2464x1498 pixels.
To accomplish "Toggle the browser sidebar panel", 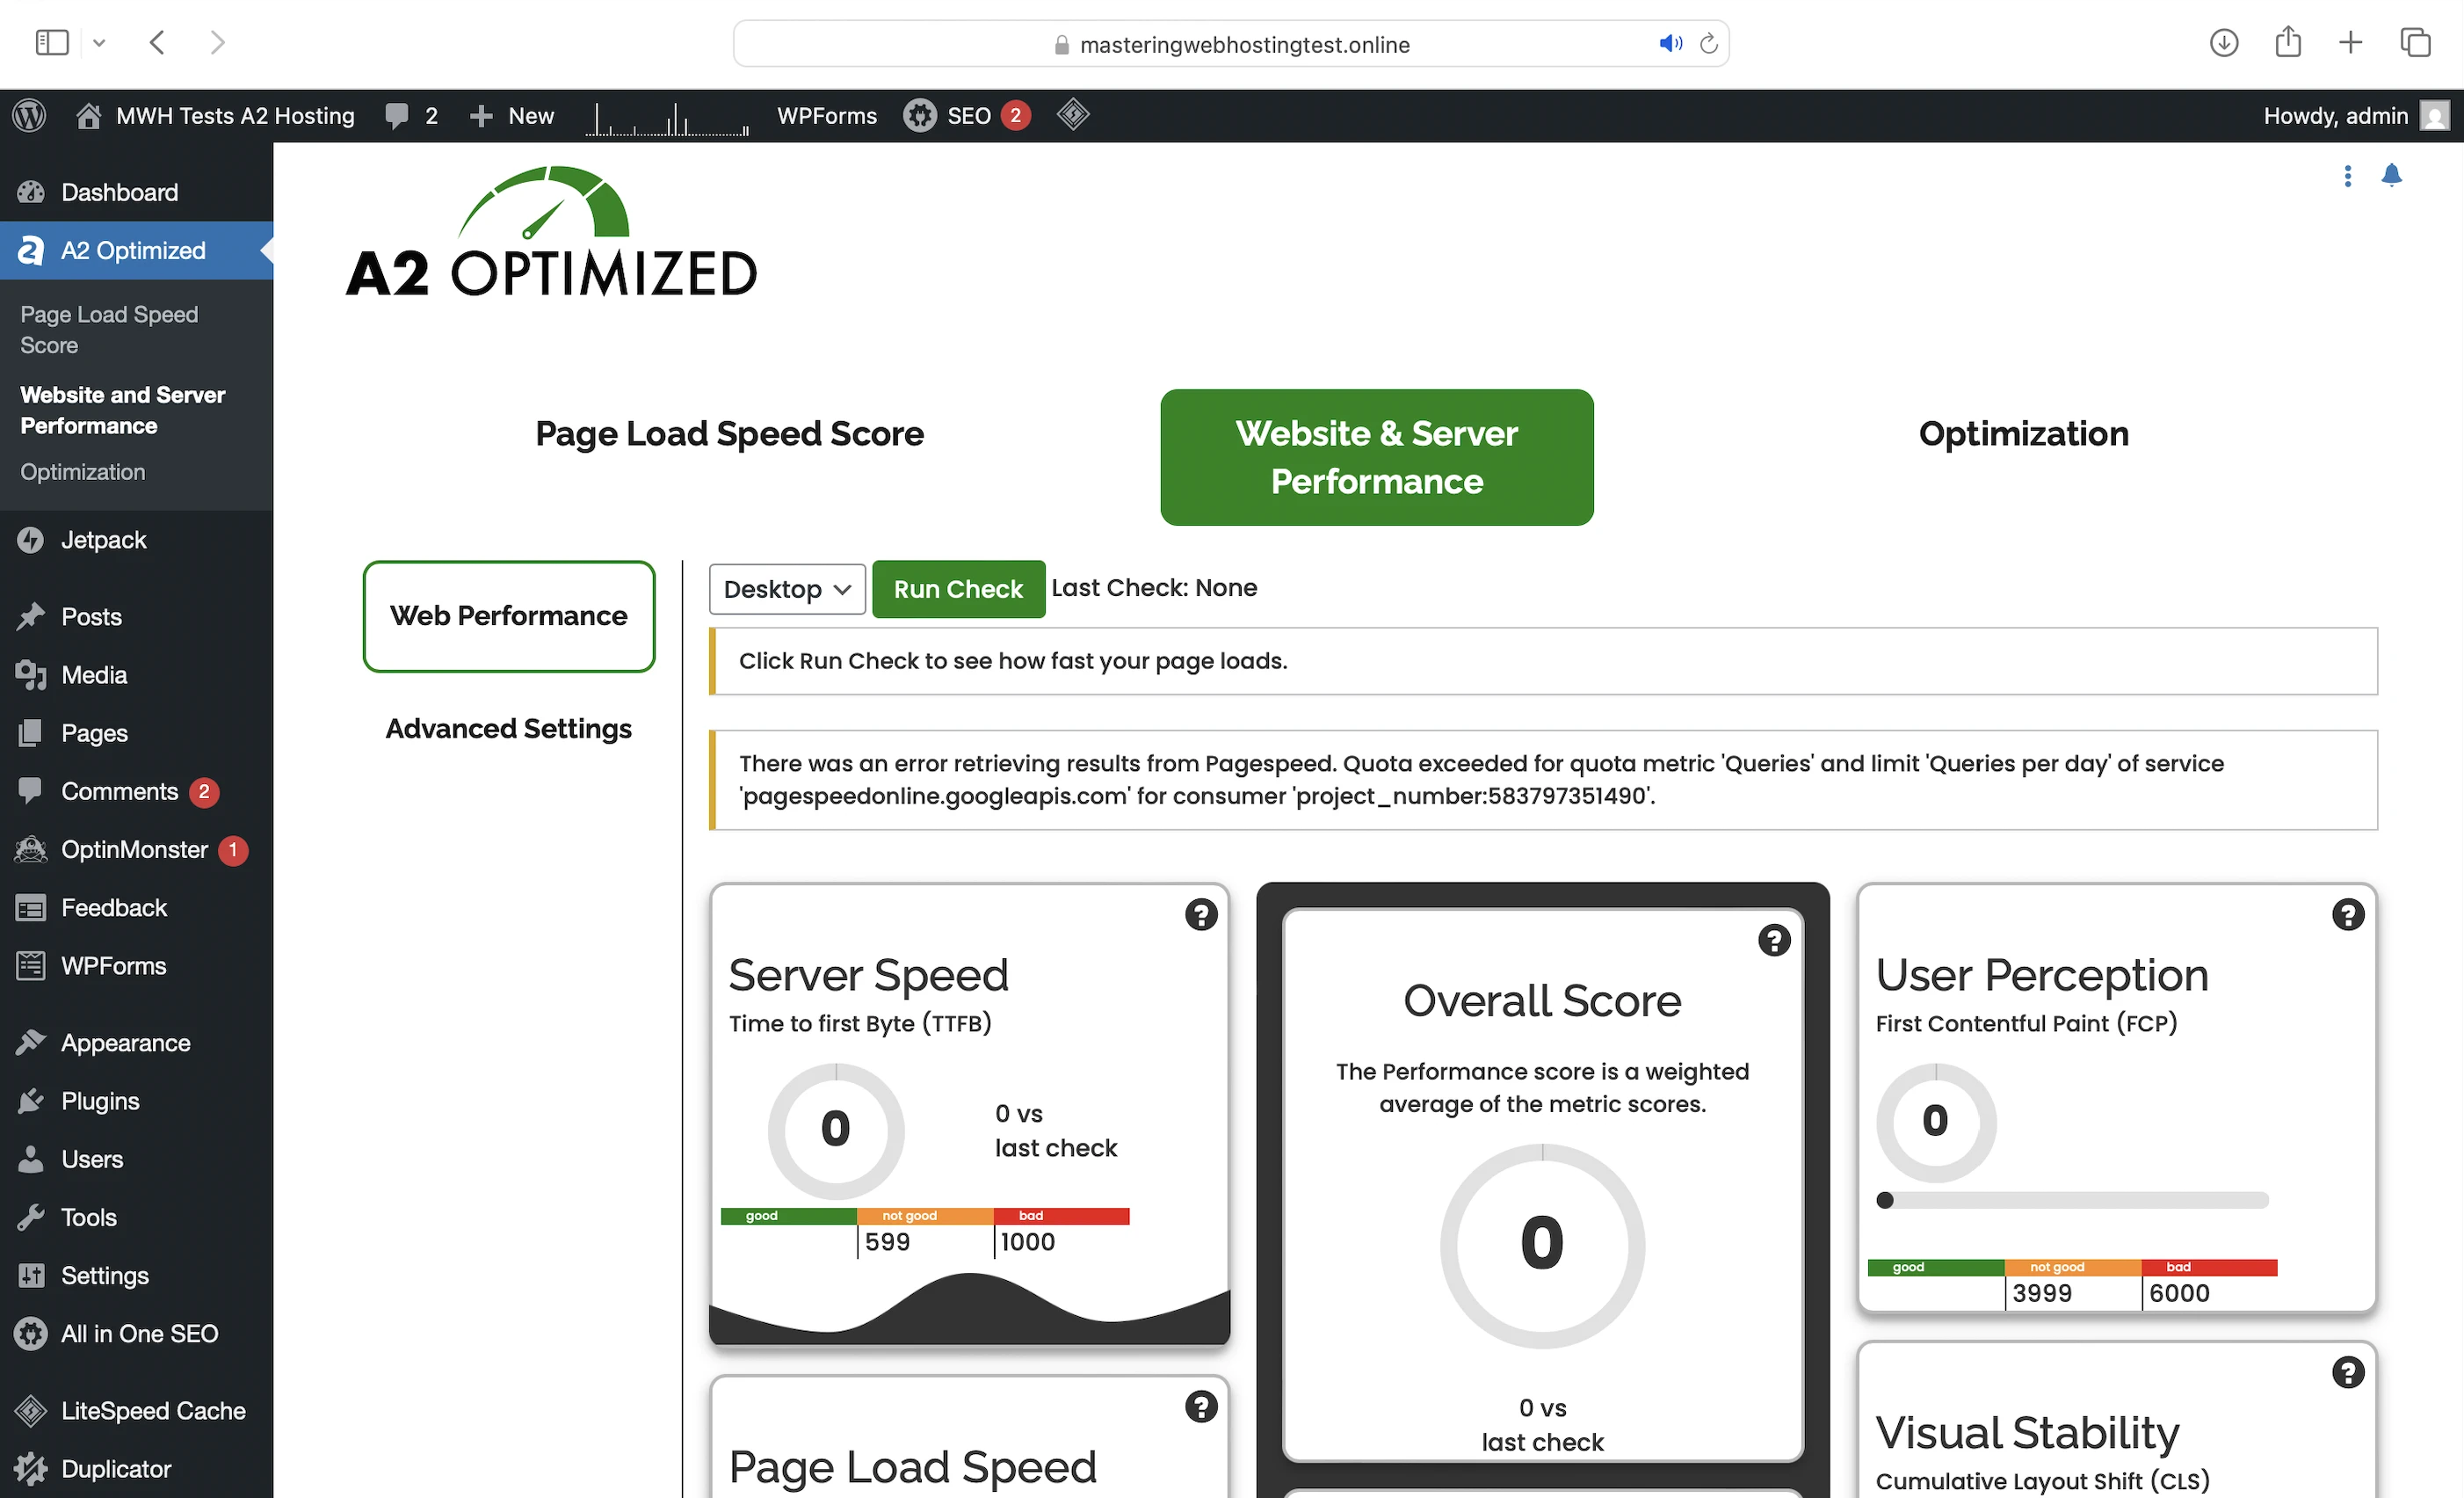I will pos(51,42).
